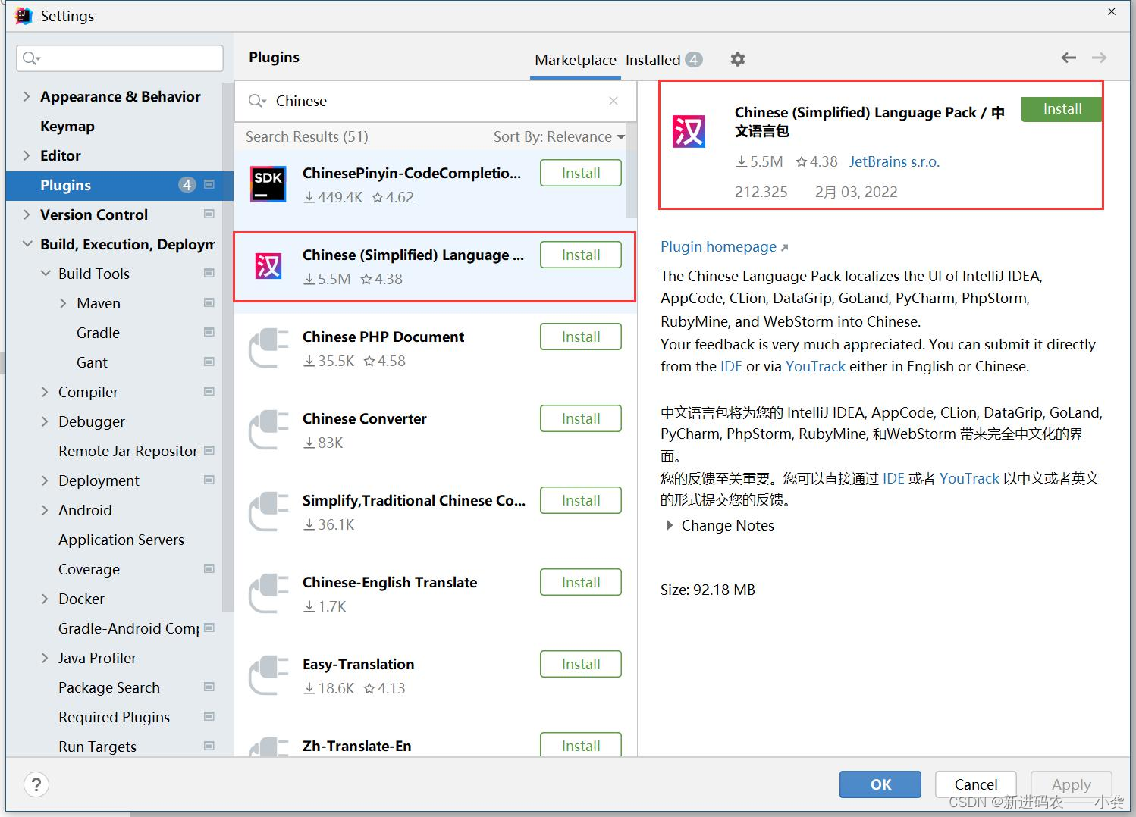Switch to the Marketplace tab

coord(576,60)
